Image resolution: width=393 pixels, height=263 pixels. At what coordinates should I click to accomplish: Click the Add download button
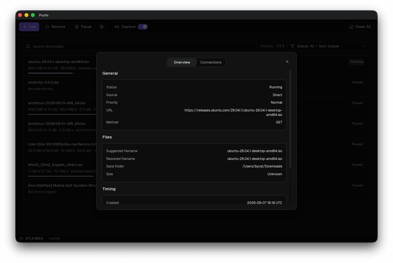29,27
